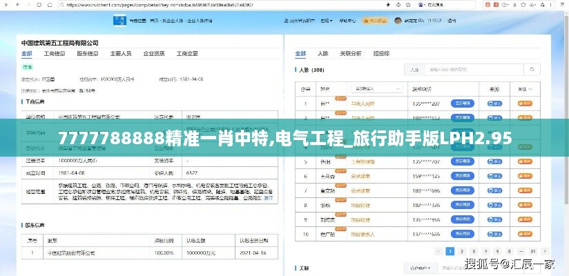Click the 人脉 name search input field
569x276 pixels.
(x=474, y=70)
